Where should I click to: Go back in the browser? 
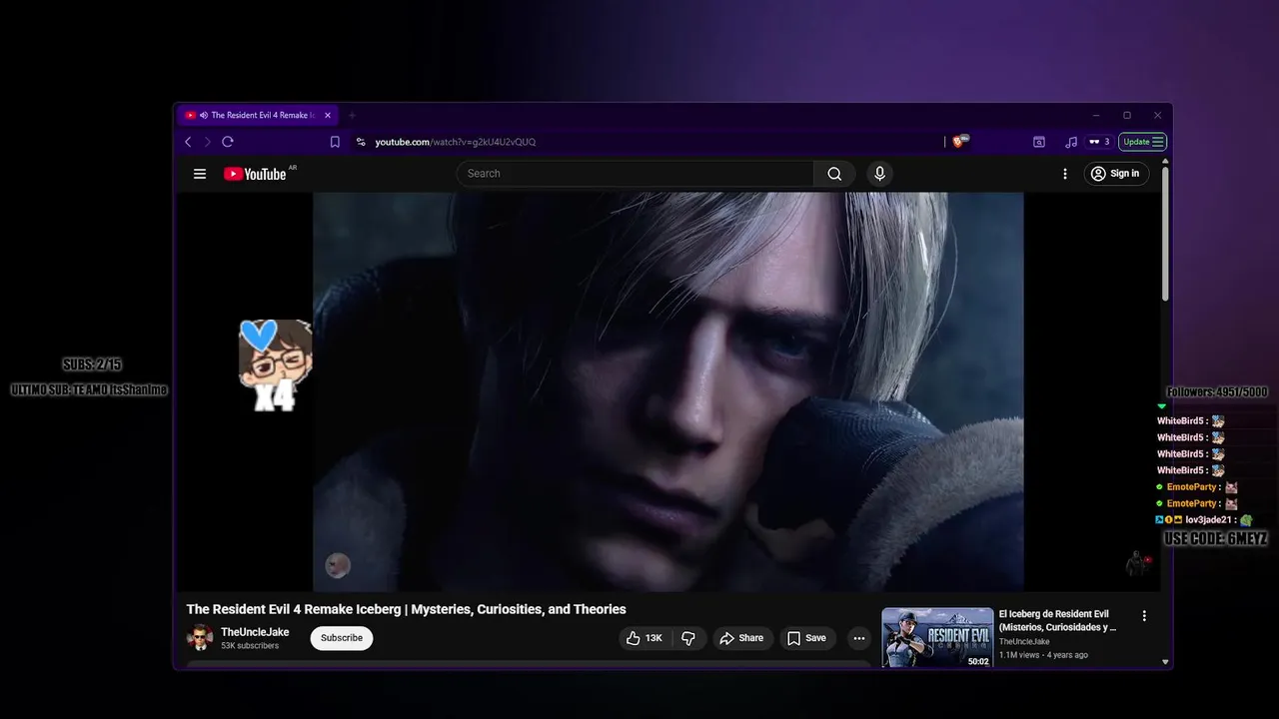tap(188, 142)
